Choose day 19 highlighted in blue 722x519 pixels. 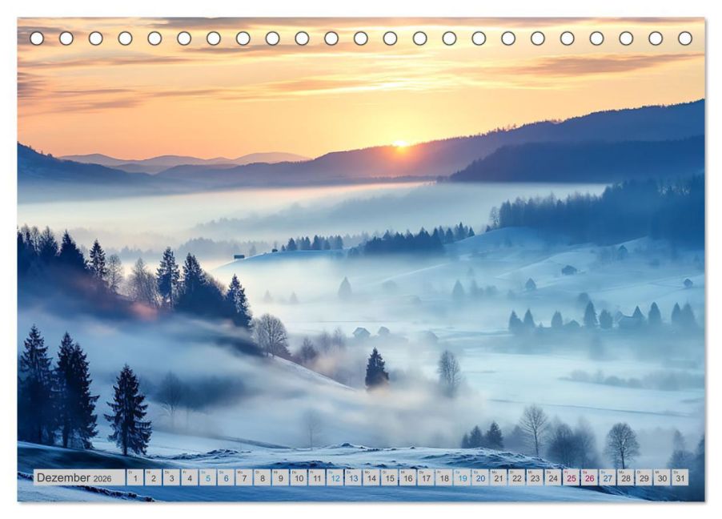click(x=462, y=478)
